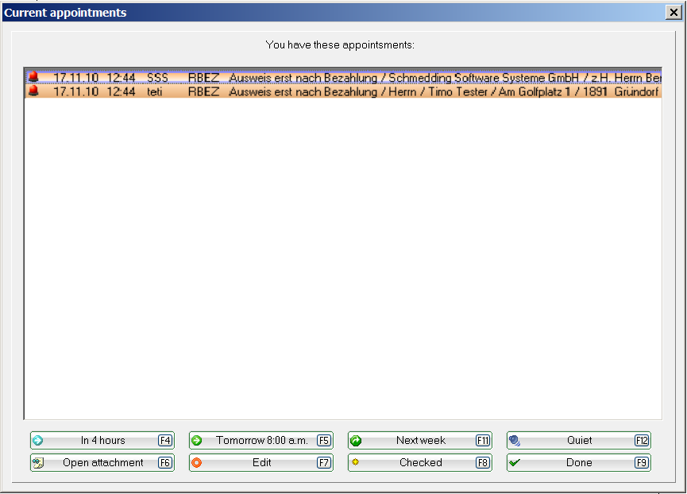687x494 pixels.
Task: Click RBEZ in the SSS row
Action: click(x=204, y=78)
